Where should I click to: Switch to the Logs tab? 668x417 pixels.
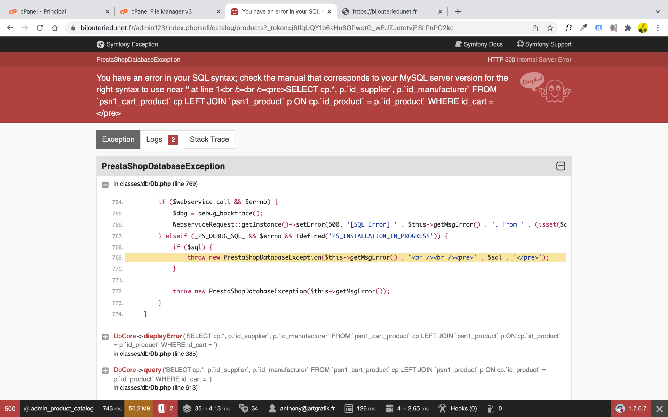coord(162,139)
